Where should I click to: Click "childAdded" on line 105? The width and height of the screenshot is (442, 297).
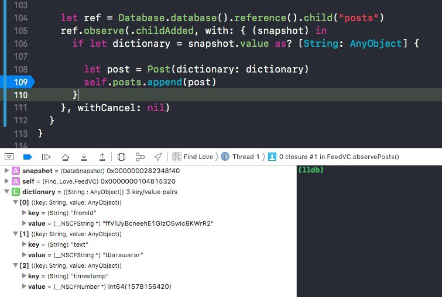(x=165, y=30)
